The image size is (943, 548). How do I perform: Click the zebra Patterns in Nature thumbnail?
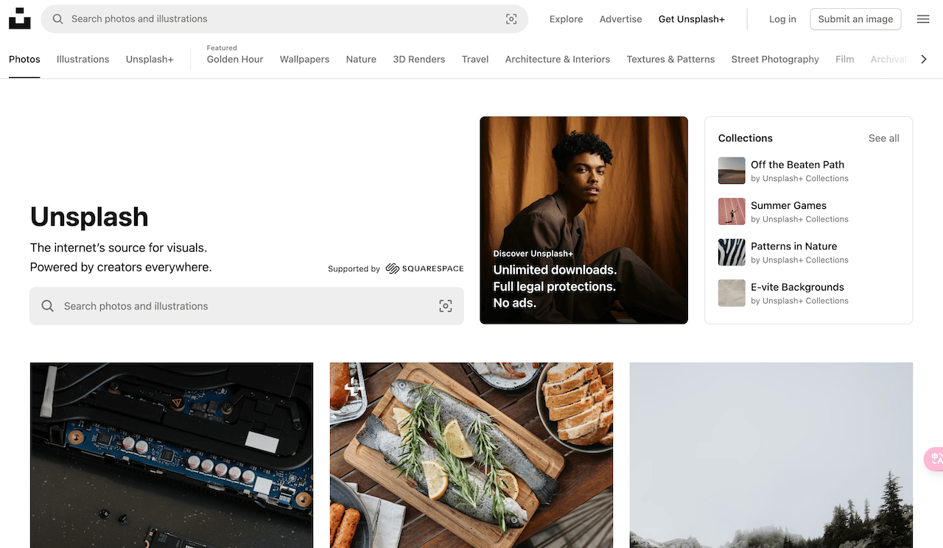(x=732, y=252)
